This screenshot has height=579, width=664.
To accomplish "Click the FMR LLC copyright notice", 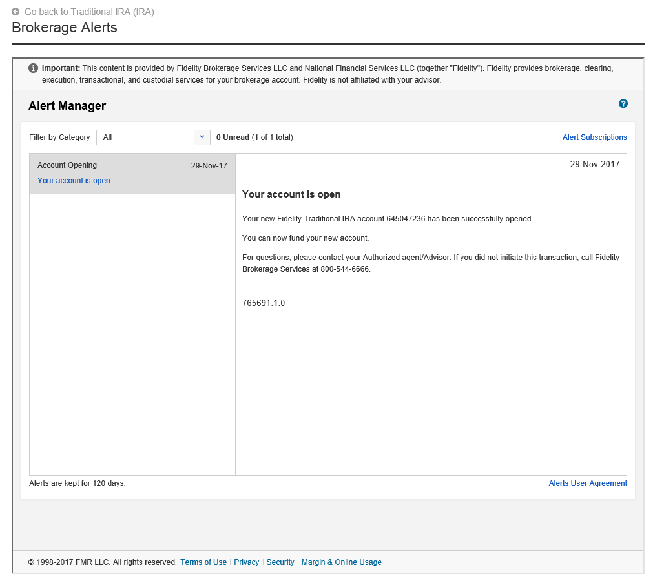I will [102, 562].
